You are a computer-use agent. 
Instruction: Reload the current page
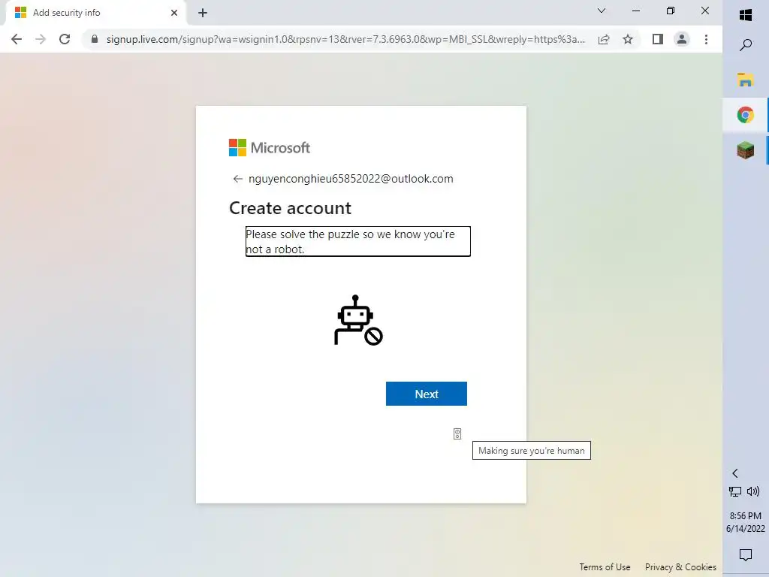65,39
